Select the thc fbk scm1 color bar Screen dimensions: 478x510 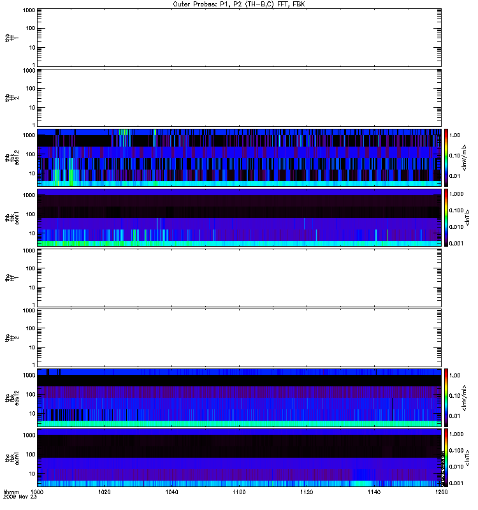point(446,458)
